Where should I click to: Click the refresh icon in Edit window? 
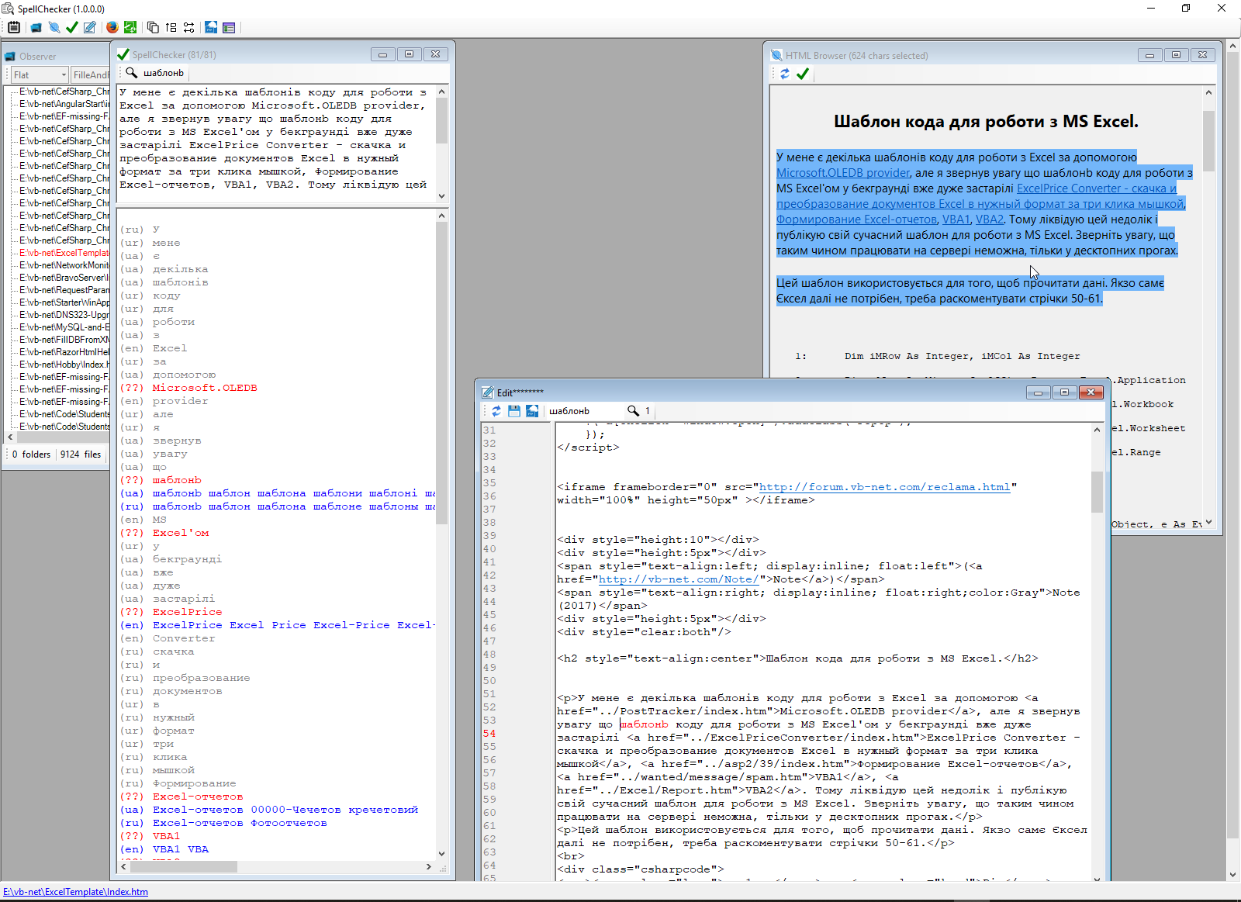(x=496, y=411)
